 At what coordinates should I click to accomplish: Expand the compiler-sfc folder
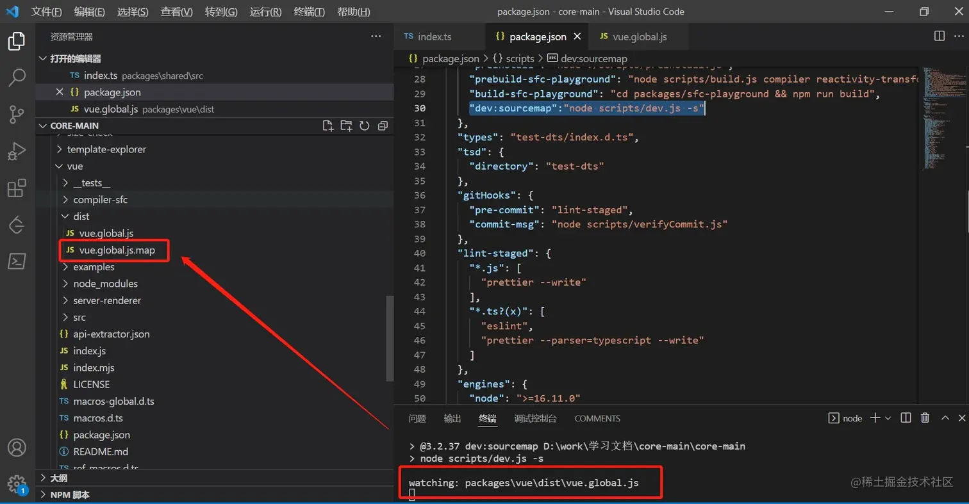(x=215, y=199)
